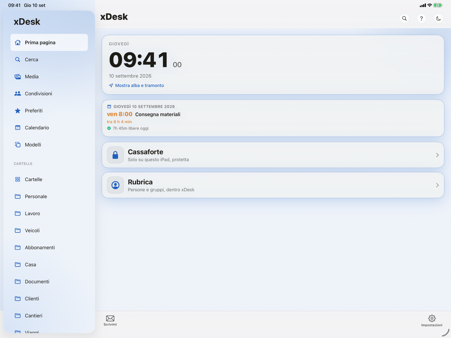The width and height of the screenshot is (451, 338).
Task: Open Media in the sidebar
Action: 49,77
